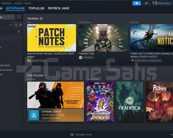Expand the library filter dropdown chevron
The height and width of the screenshot is (138, 173).
coord(11,25)
